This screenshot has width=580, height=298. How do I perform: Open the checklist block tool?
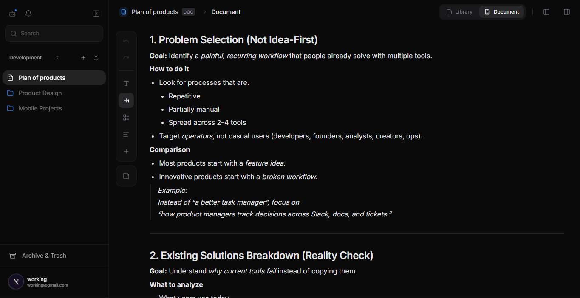[x=126, y=117]
